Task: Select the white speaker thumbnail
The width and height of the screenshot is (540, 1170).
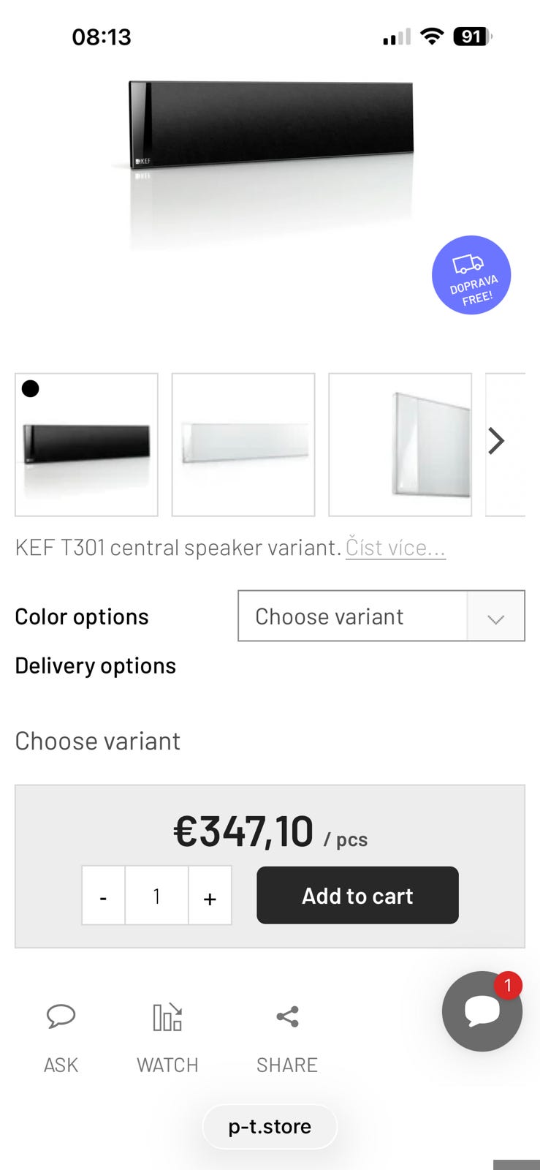Action: 243,445
